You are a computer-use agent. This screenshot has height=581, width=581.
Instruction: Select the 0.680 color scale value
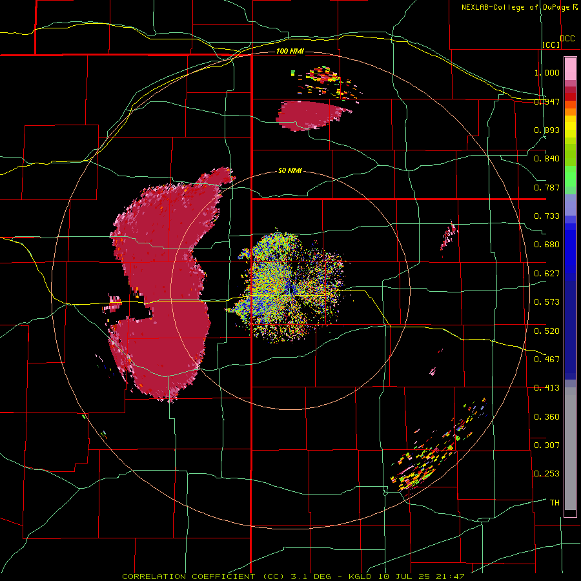547,245
